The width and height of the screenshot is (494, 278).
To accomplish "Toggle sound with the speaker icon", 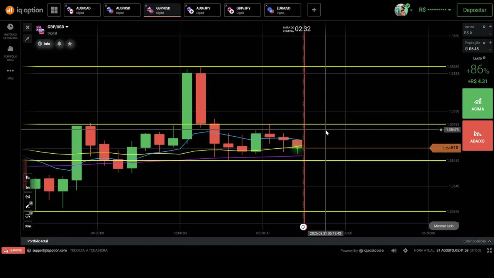I will (394, 251).
